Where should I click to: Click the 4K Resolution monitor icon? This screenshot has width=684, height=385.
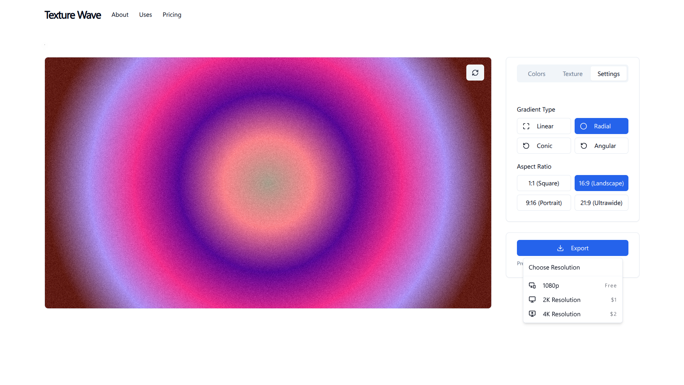[x=532, y=314]
